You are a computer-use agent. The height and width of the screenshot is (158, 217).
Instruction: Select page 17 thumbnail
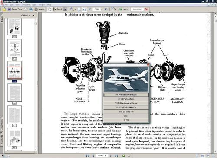click(14, 114)
